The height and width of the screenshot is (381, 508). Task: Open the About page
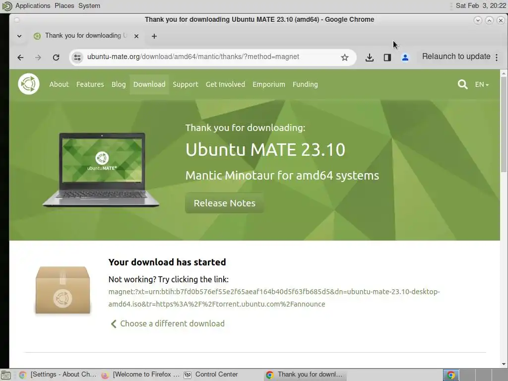(59, 84)
